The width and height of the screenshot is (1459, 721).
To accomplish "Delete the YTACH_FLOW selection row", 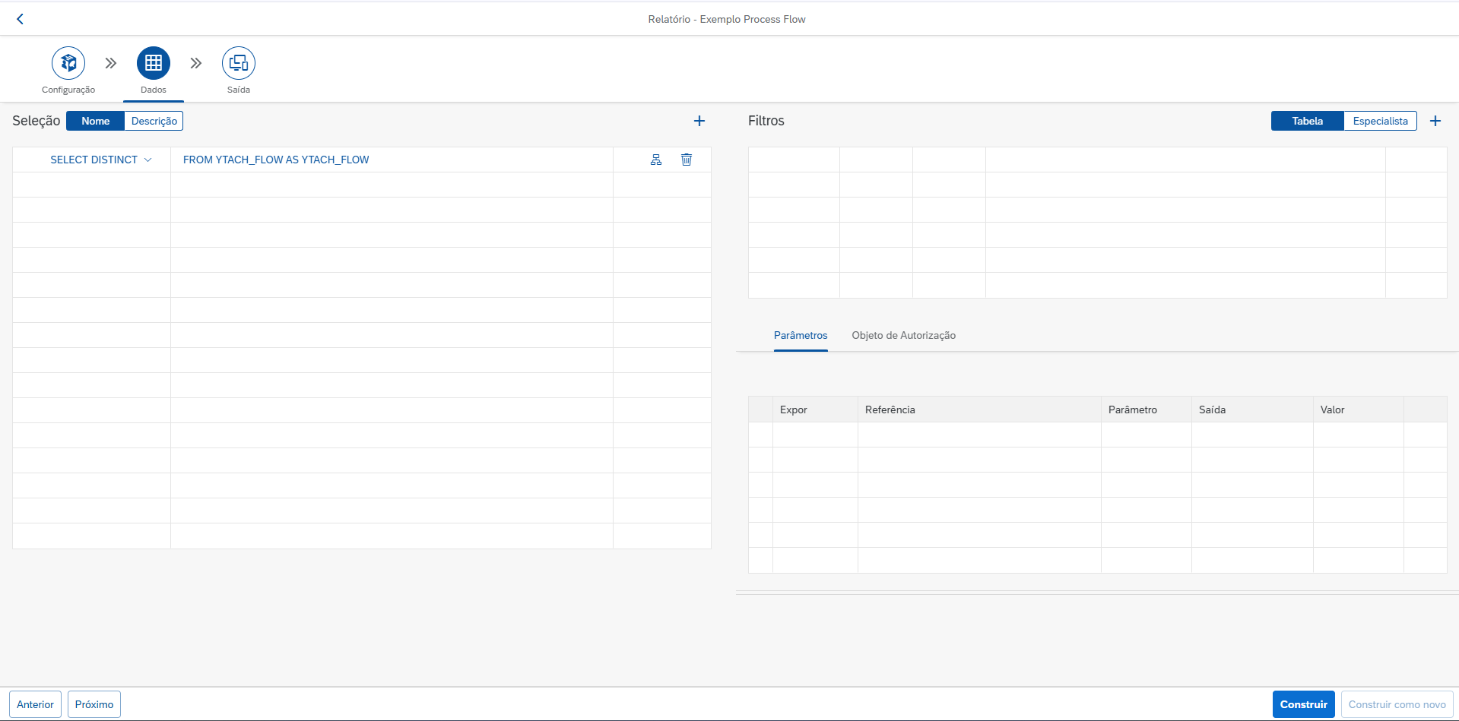I will pyautogui.click(x=687, y=160).
